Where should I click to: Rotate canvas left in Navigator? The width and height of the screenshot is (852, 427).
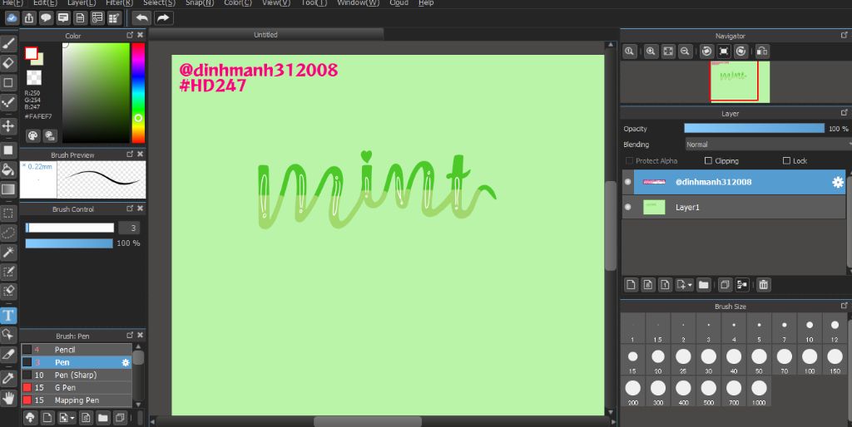[x=706, y=52]
